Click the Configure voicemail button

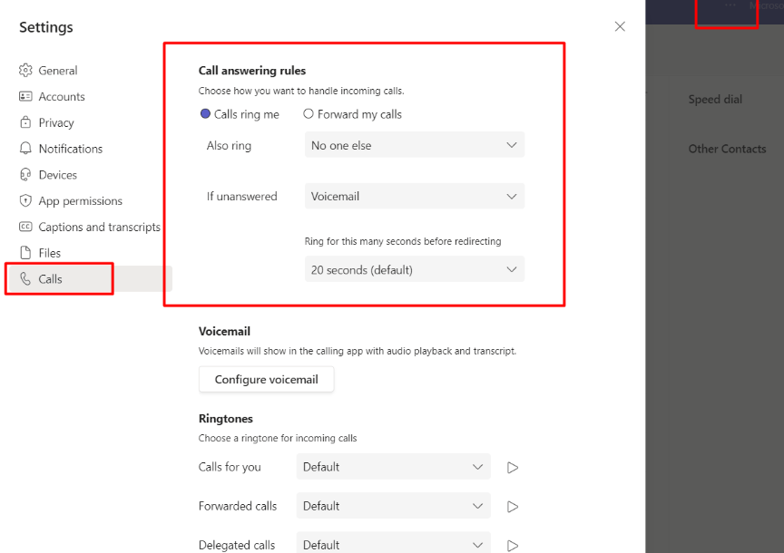point(267,379)
